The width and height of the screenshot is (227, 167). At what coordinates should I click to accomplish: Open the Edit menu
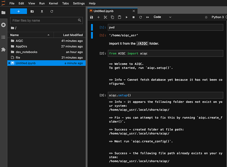(21, 3)
